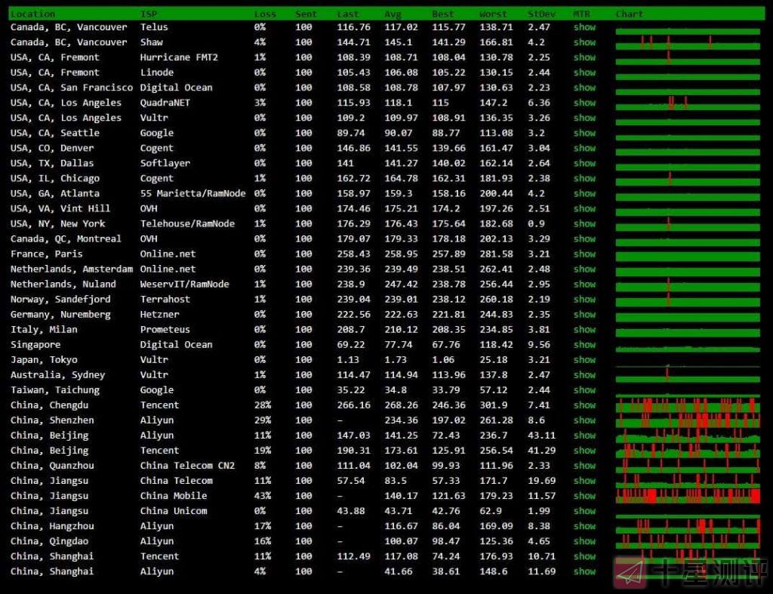
Task: Click show for China Mobile Jiangsu
Action: coord(584,496)
